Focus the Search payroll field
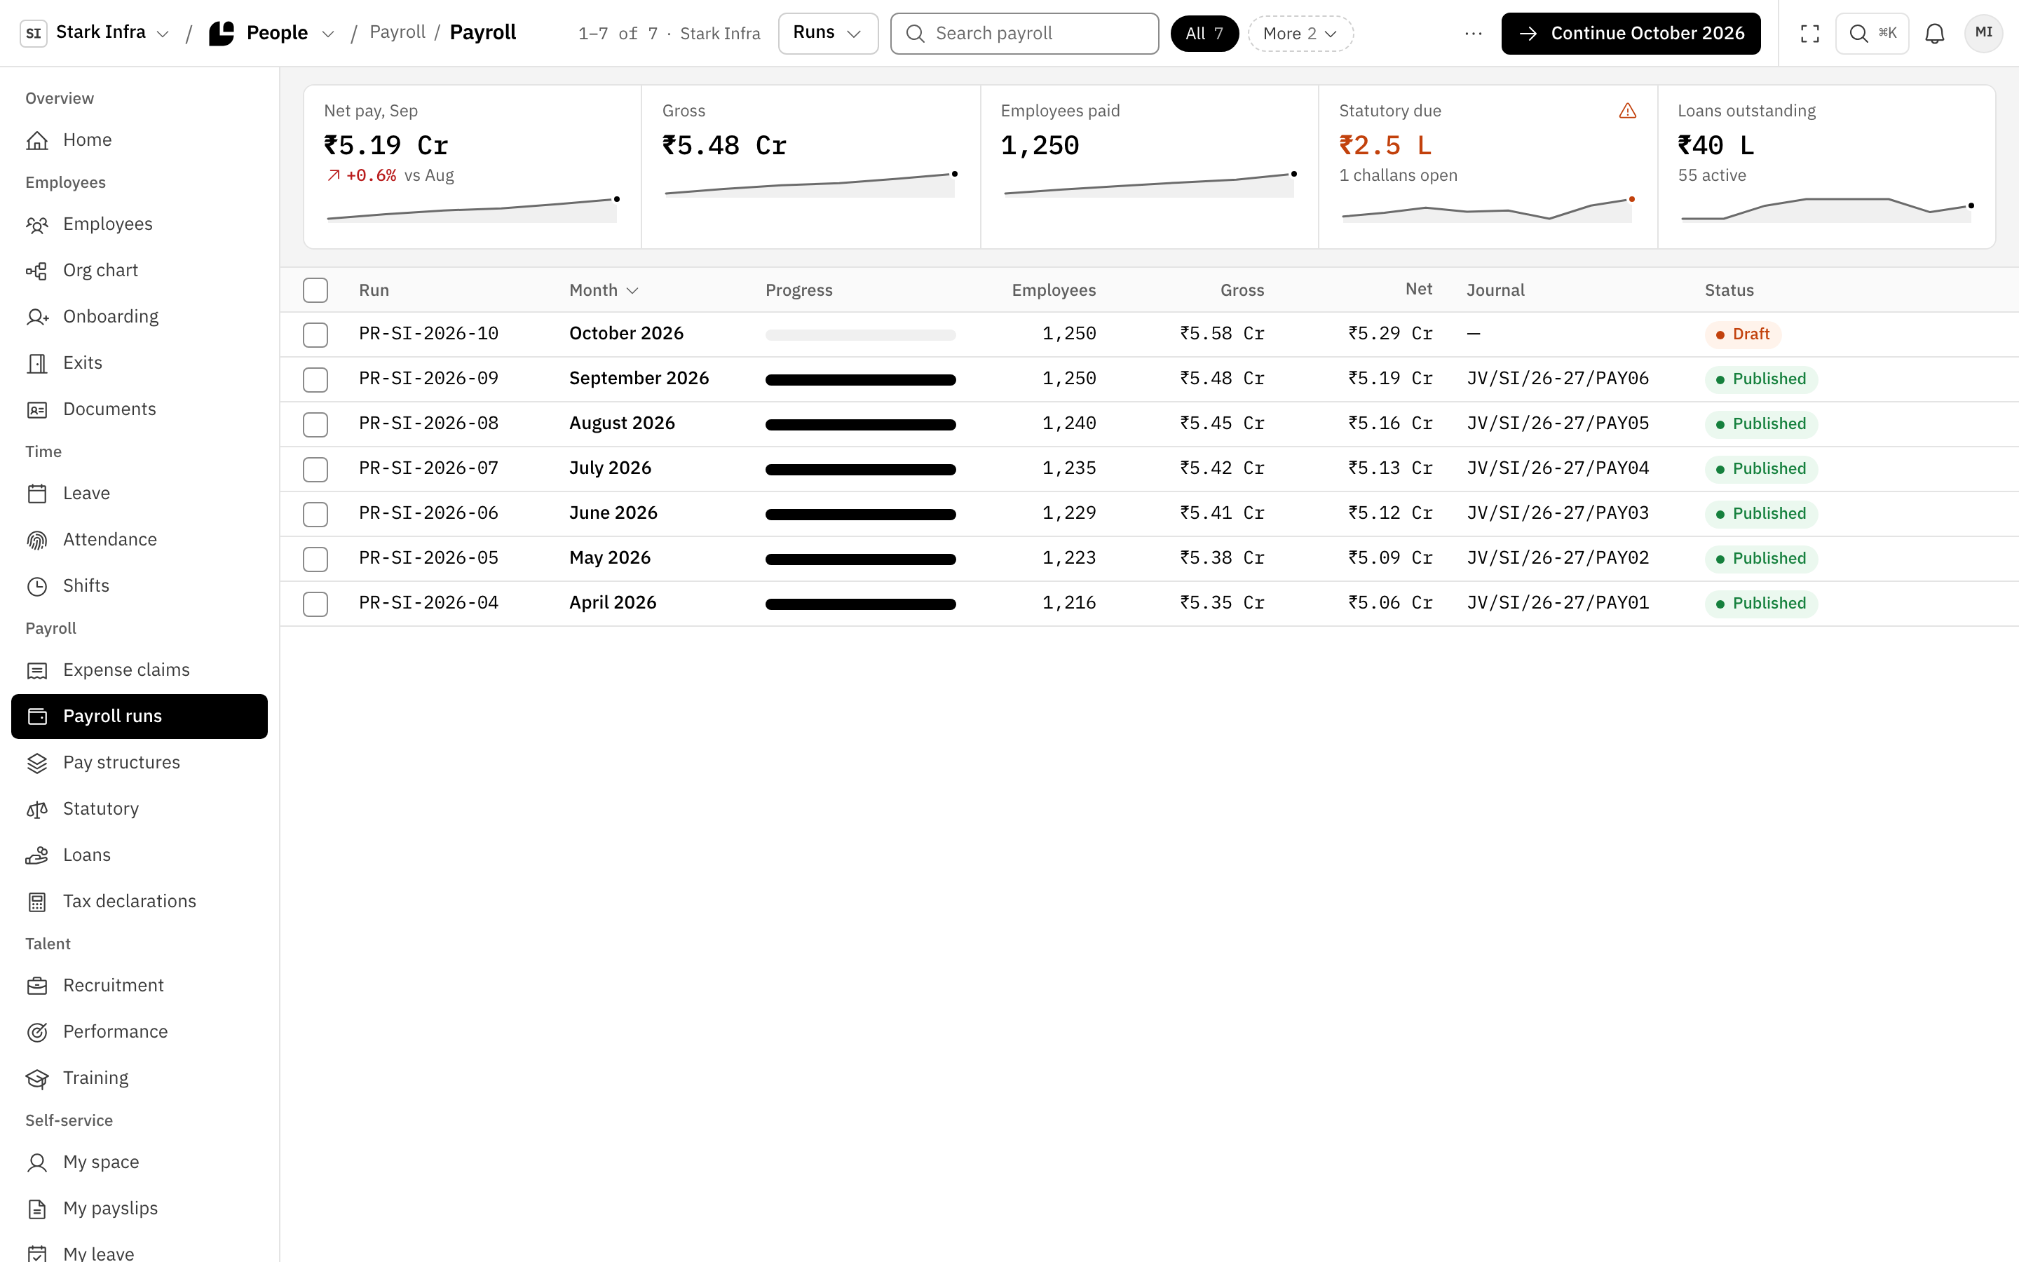The image size is (2019, 1262). [1024, 34]
